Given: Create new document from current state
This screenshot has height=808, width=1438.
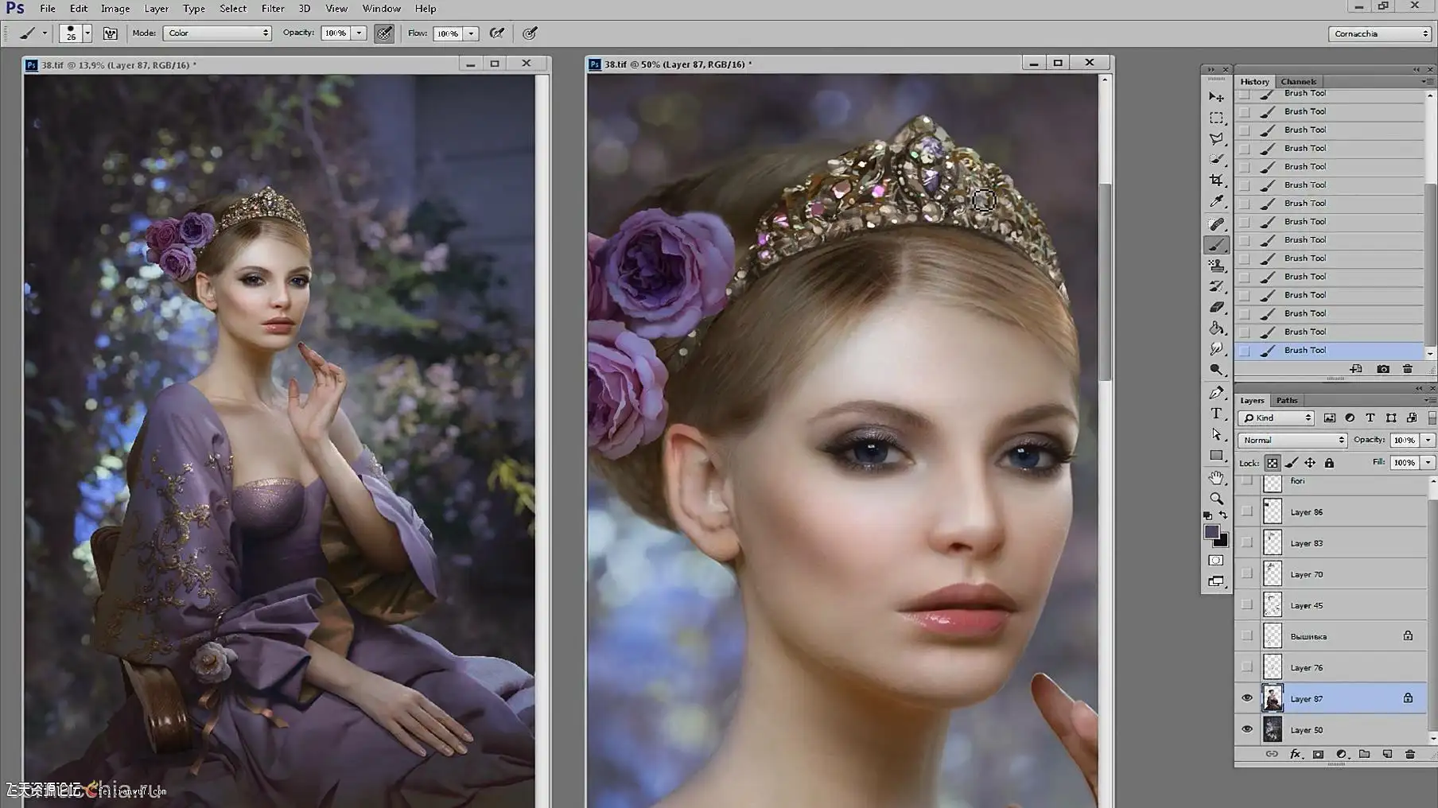Looking at the screenshot, I should point(1356,369).
